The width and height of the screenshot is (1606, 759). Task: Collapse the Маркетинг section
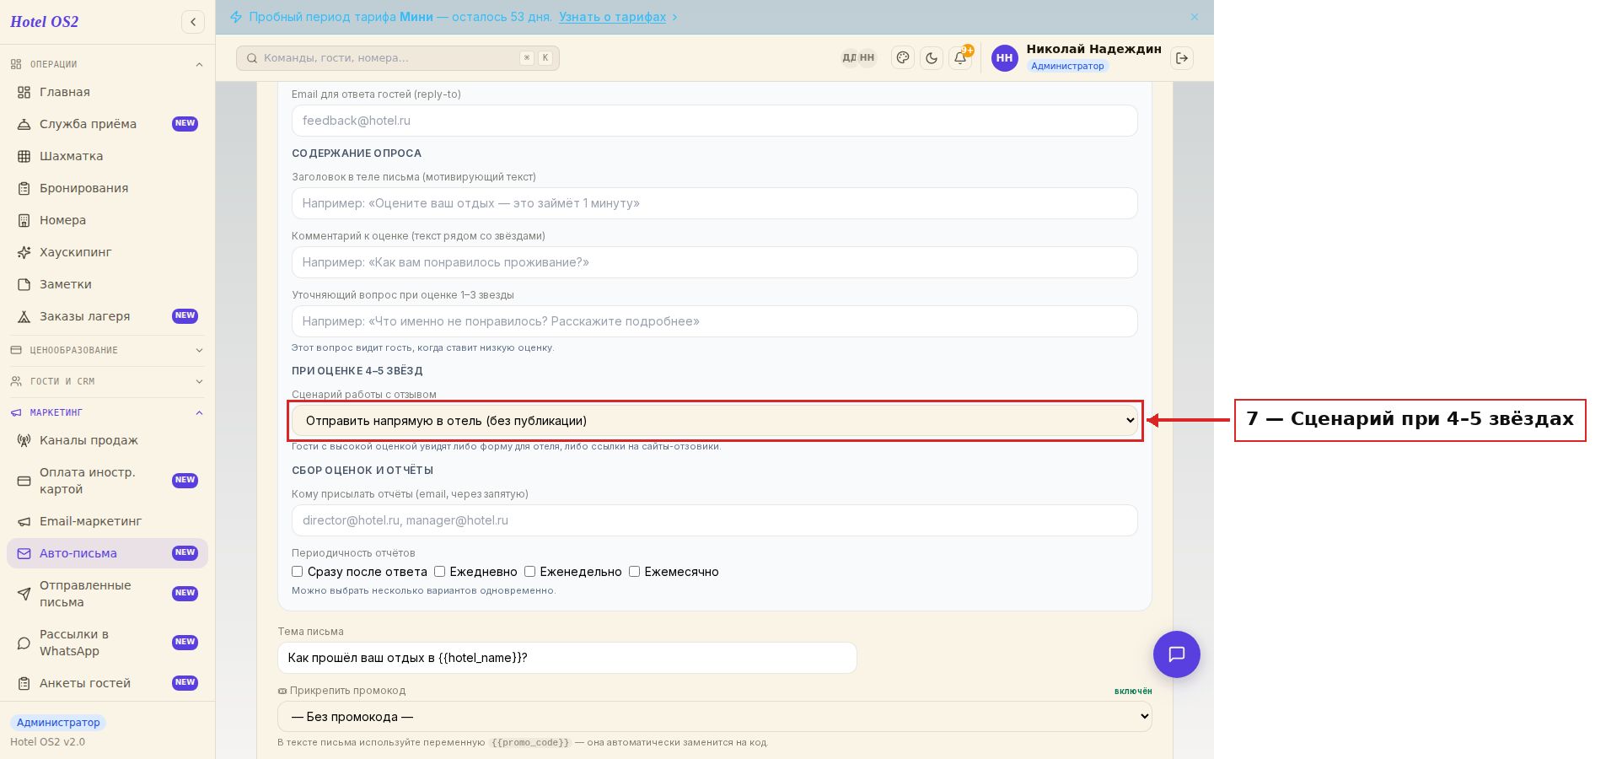[x=107, y=412]
